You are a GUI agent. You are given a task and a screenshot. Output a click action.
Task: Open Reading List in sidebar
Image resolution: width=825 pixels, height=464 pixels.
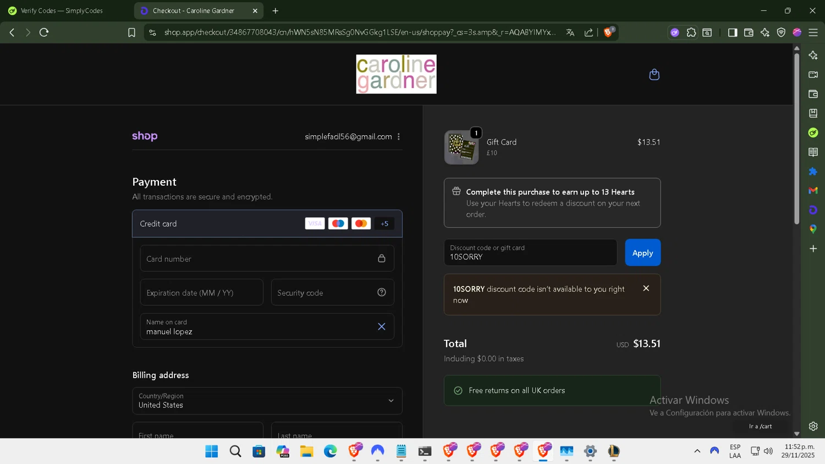[813, 152]
